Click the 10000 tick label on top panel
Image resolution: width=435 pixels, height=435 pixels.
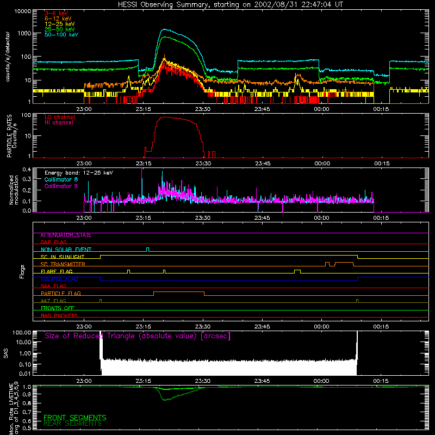(22, 11)
